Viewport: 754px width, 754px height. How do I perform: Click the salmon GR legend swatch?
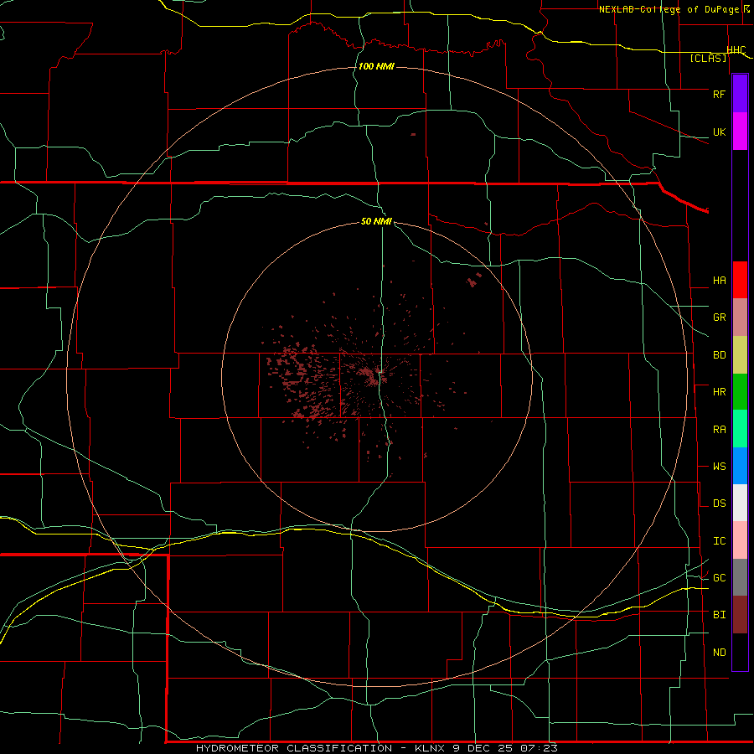tap(740, 317)
